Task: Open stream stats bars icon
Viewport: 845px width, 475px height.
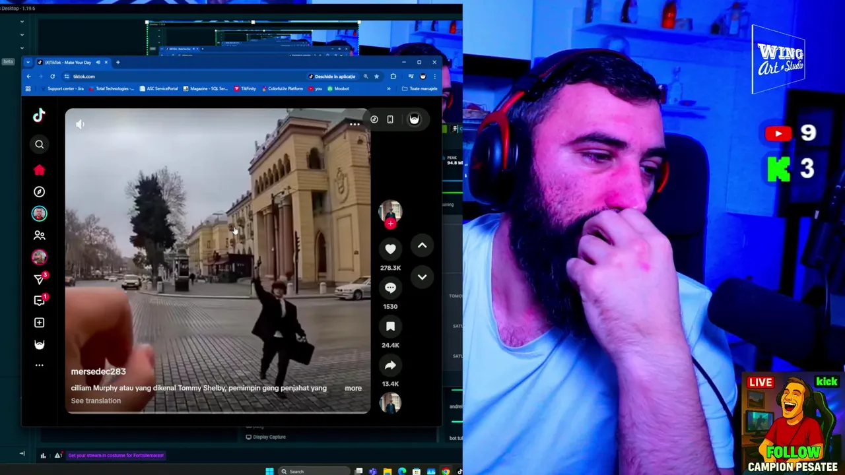Action: point(43,455)
